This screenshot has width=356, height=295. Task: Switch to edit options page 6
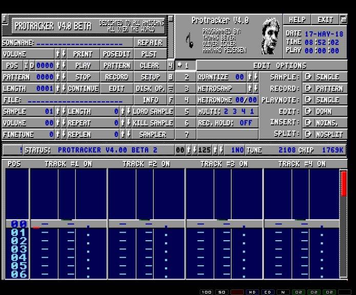[185, 123]
